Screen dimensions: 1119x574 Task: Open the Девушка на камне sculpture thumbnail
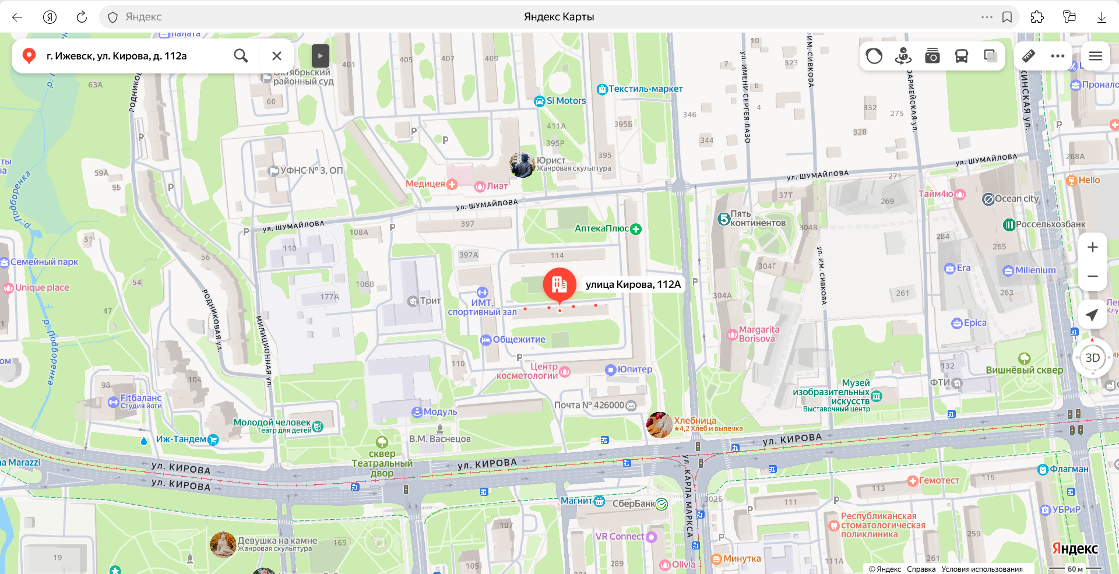[223, 545]
